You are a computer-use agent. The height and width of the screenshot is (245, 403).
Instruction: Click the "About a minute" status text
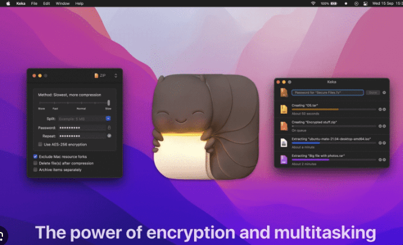[x=303, y=147]
